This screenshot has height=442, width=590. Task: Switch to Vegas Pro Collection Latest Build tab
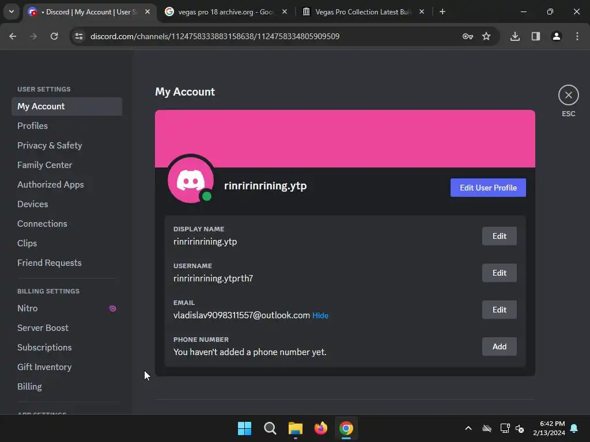pos(363,12)
